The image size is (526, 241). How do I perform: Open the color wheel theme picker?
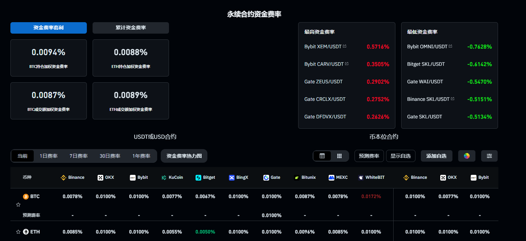(x=467, y=156)
